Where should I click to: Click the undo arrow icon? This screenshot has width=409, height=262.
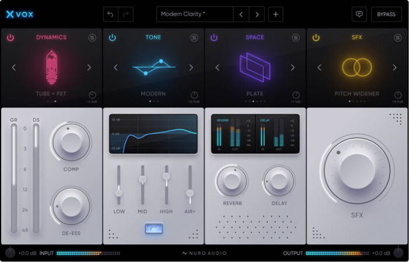pyautogui.click(x=111, y=14)
